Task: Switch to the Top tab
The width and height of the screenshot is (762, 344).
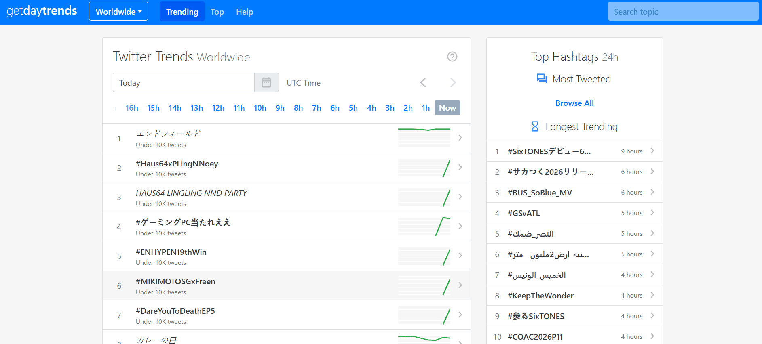Action: (x=217, y=12)
